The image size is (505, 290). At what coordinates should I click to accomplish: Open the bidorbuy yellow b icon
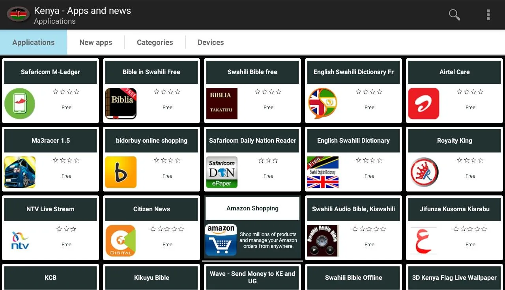click(x=121, y=172)
